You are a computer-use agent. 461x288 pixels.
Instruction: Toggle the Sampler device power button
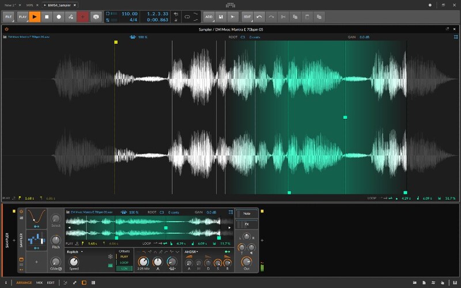click(x=22, y=211)
